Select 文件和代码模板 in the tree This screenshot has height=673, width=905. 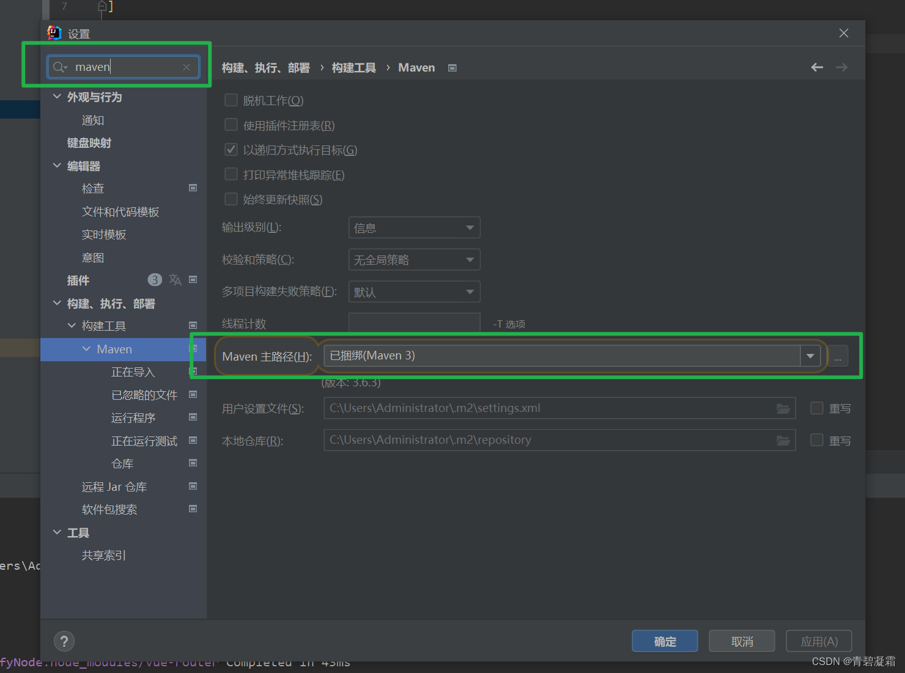pos(120,211)
